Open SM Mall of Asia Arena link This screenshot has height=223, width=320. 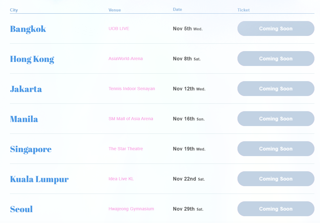(131, 119)
